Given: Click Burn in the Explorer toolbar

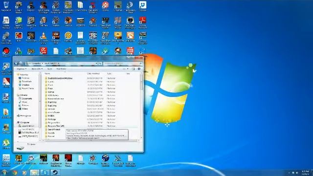Looking at the screenshot, I should pyautogui.click(x=49, y=69).
